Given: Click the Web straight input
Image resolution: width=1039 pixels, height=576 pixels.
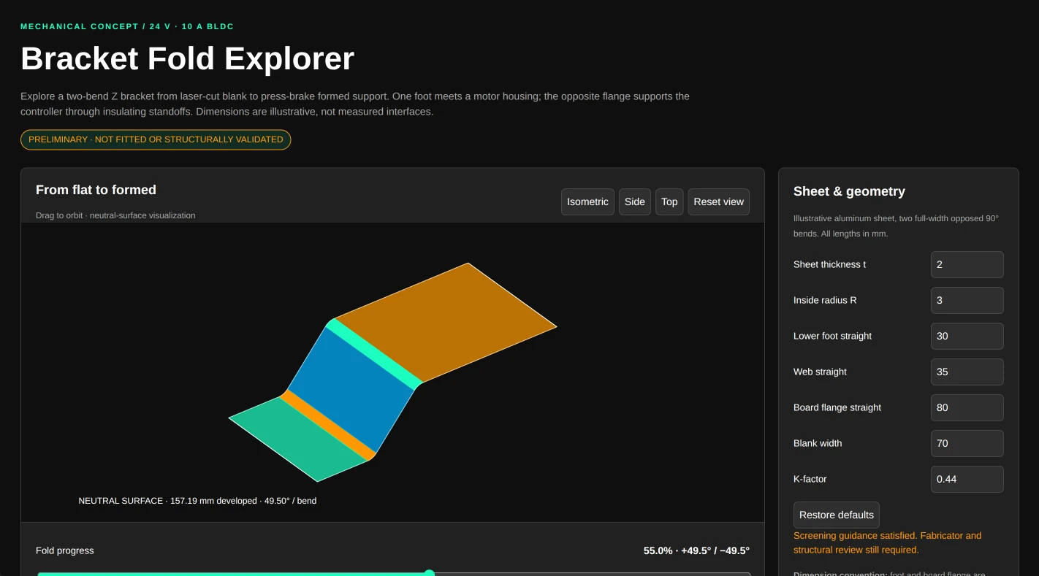Looking at the screenshot, I should pos(967,372).
